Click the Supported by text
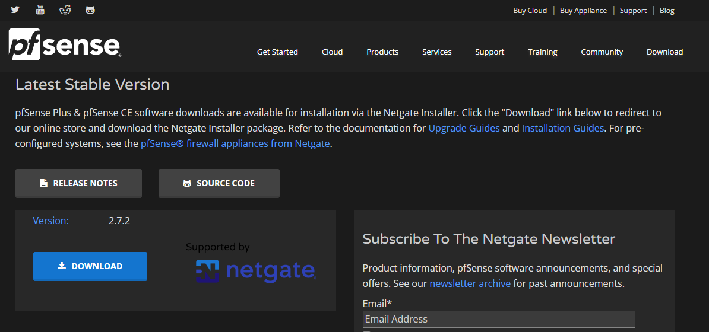709x332 pixels. [x=217, y=247]
